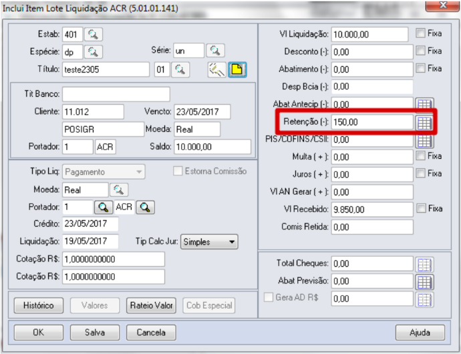Open the Moeda lookup in the payment section
The width and height of the screenshot is (461, 354).
119,190
